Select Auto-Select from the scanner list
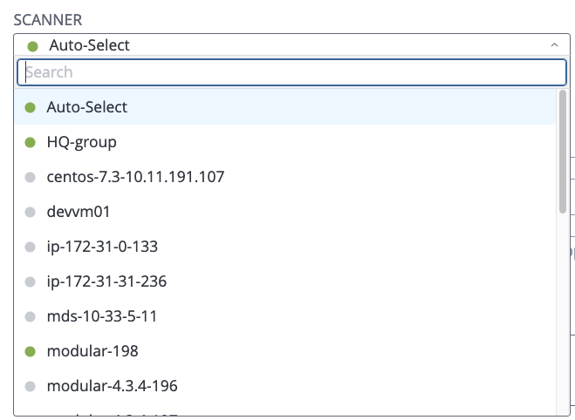The height and width of the screenshot is (420, 575). 87,107
